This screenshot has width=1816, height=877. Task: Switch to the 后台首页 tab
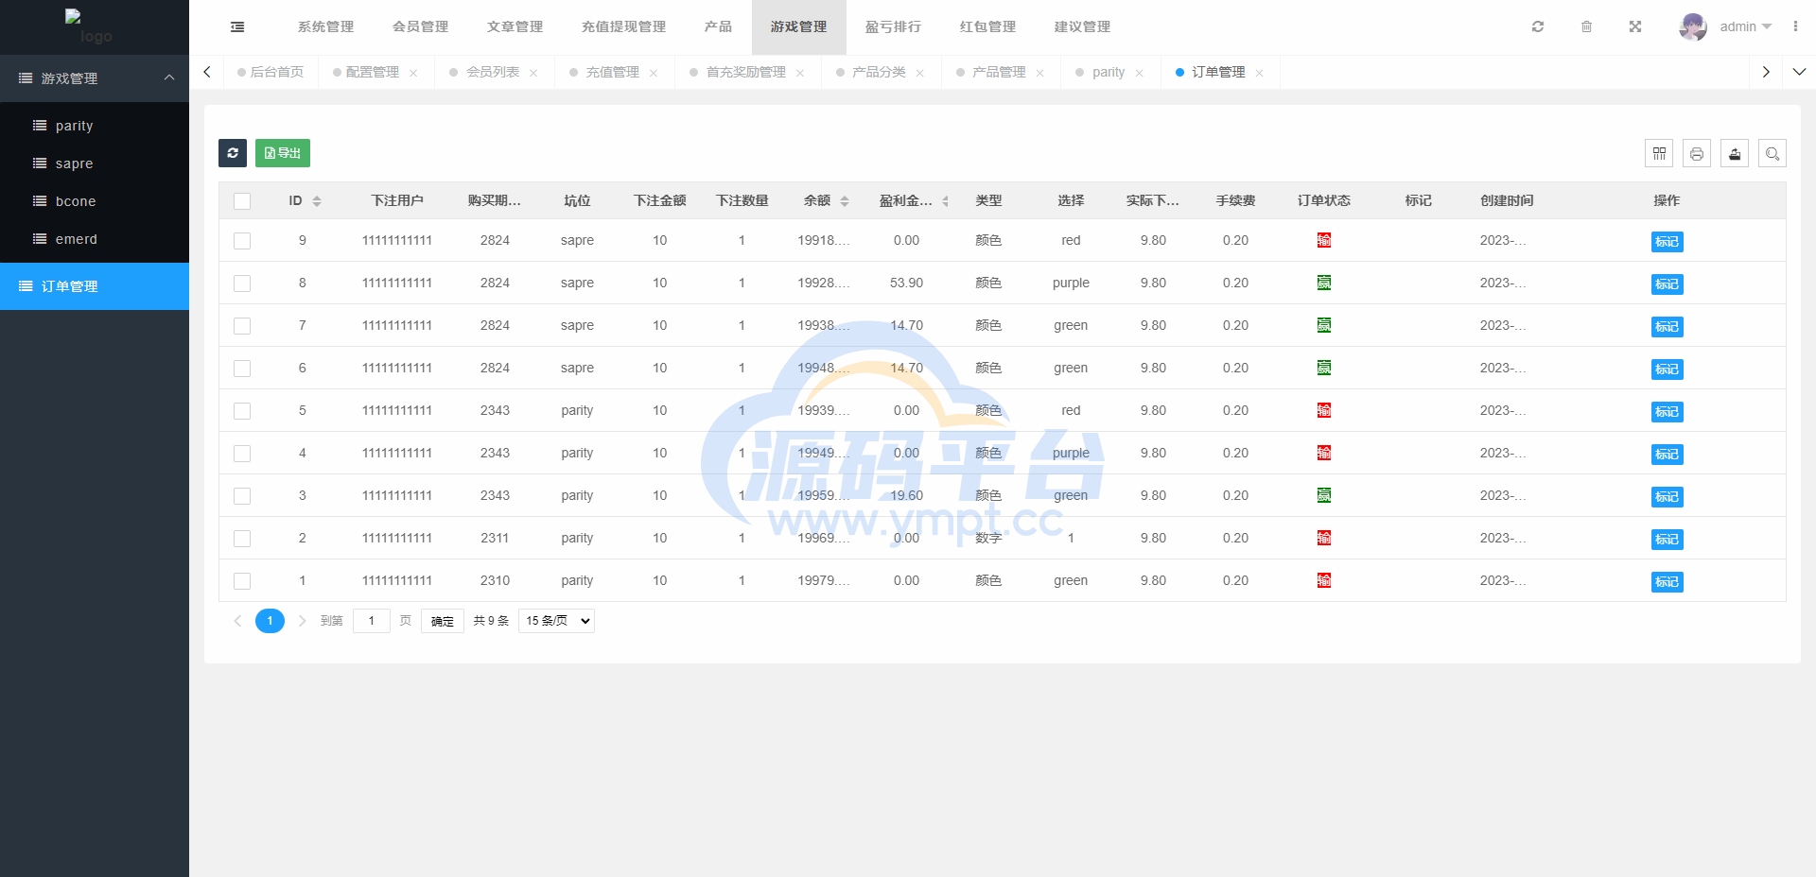point(271,72)
